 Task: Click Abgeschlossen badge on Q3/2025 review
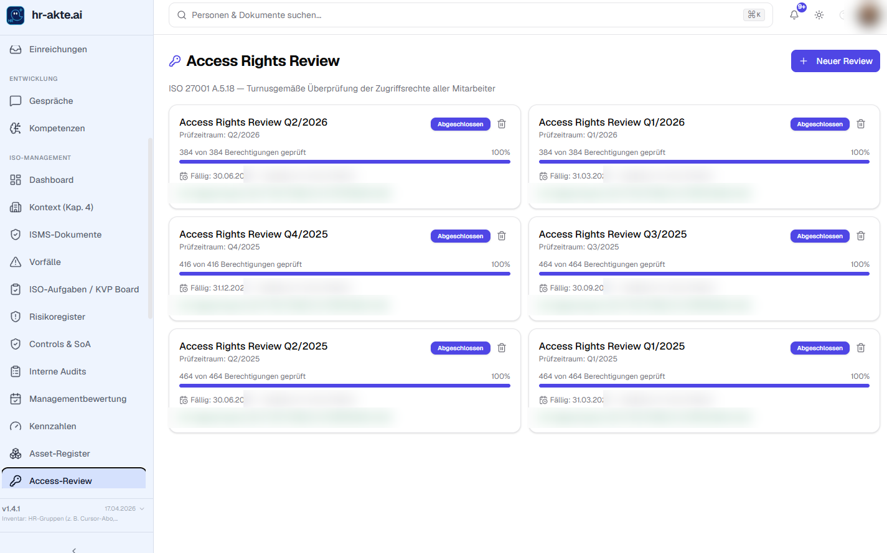click(820, 236)
